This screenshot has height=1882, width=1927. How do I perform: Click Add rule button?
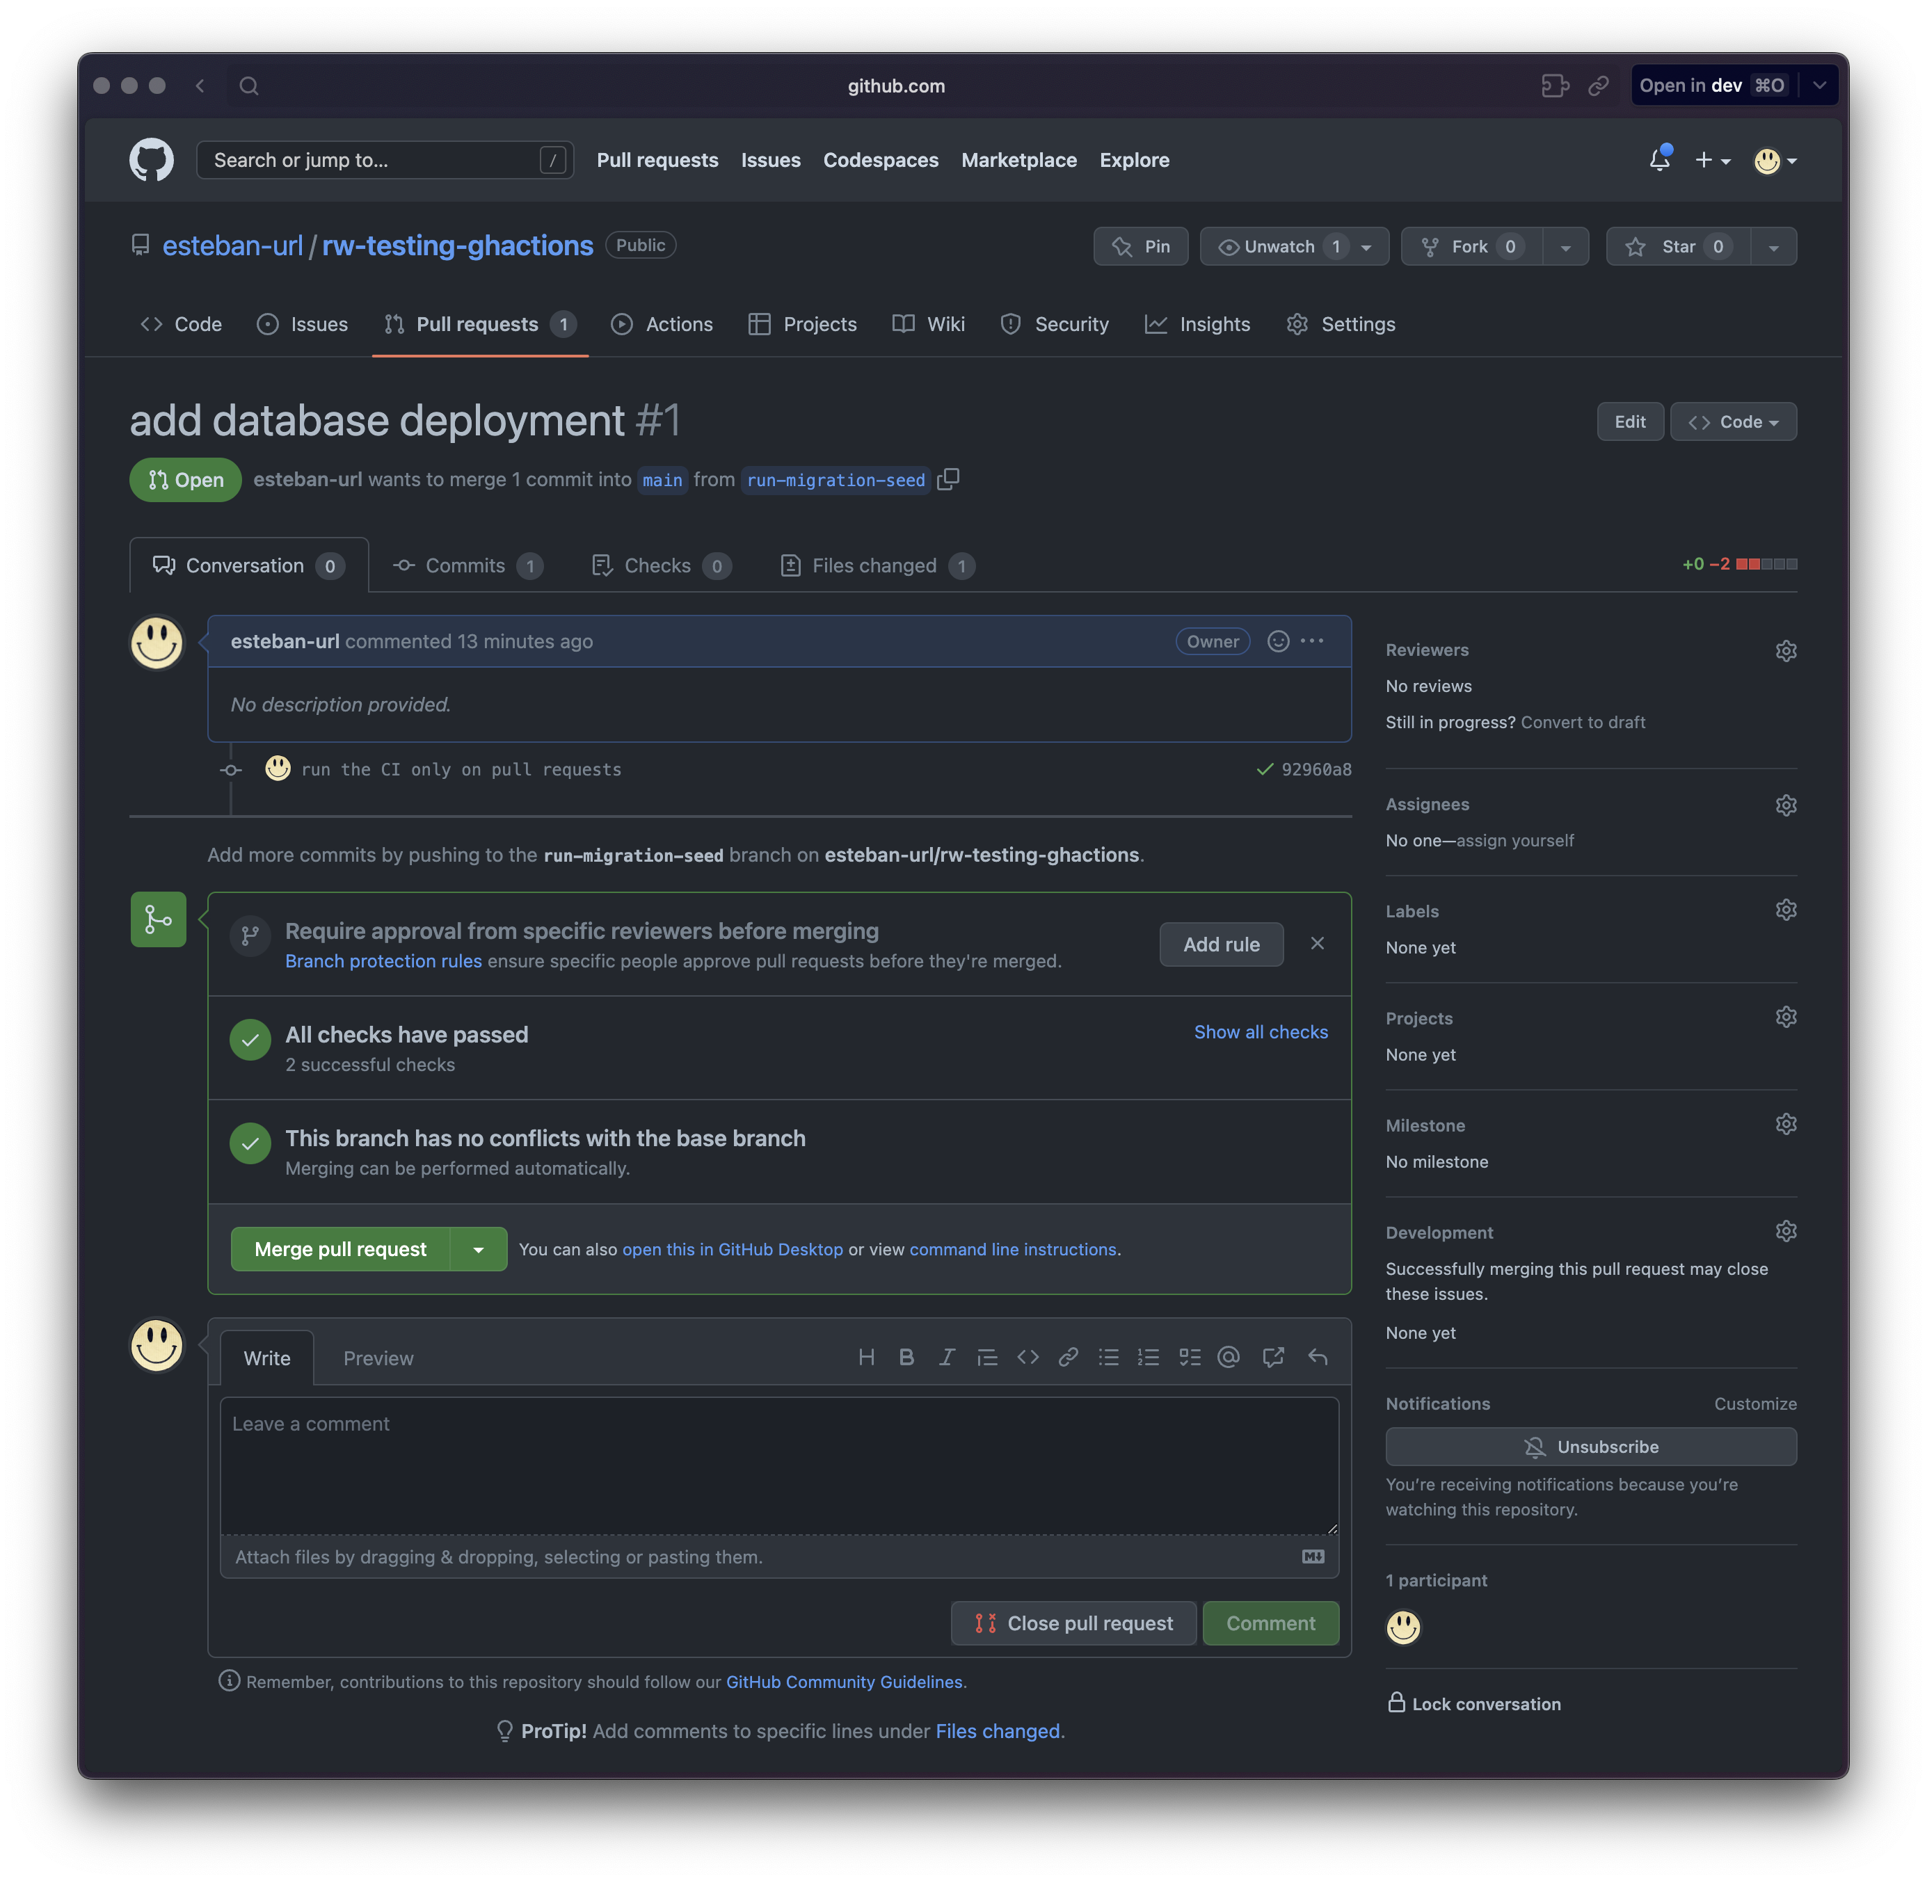pyautogui.click(x=1221, y=944)
